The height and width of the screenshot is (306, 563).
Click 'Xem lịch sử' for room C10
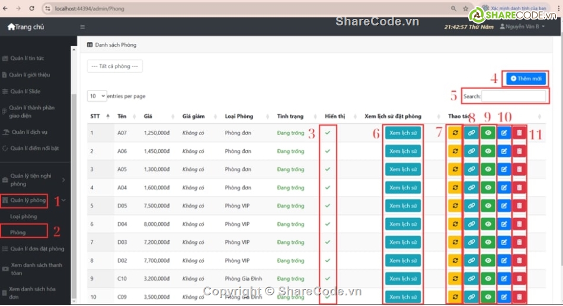(x=403, y=279)
